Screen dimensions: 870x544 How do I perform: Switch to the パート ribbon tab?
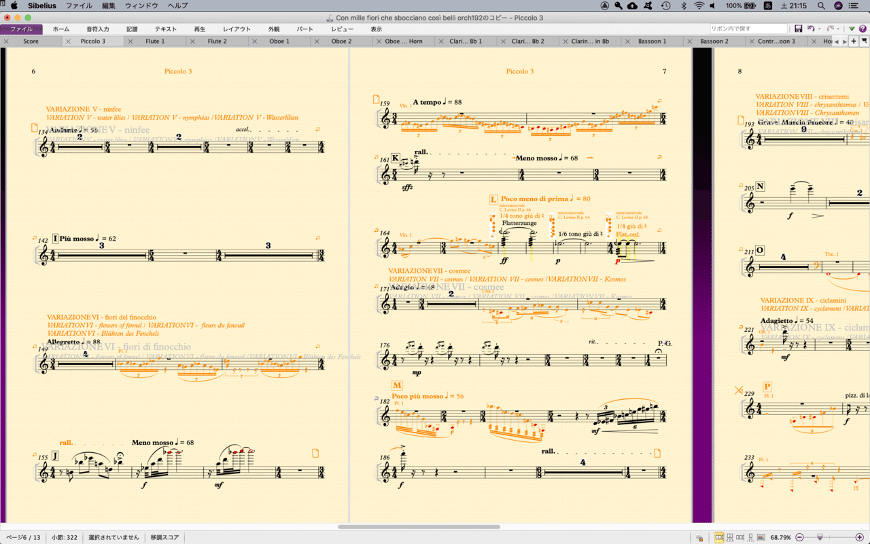305,29
